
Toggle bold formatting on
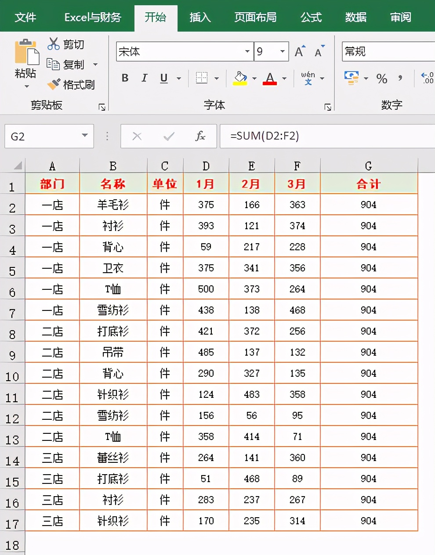tap(125, 78)
